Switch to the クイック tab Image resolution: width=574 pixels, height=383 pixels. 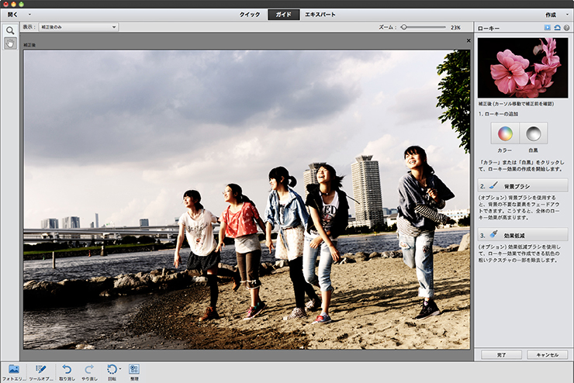coord(250,15)
